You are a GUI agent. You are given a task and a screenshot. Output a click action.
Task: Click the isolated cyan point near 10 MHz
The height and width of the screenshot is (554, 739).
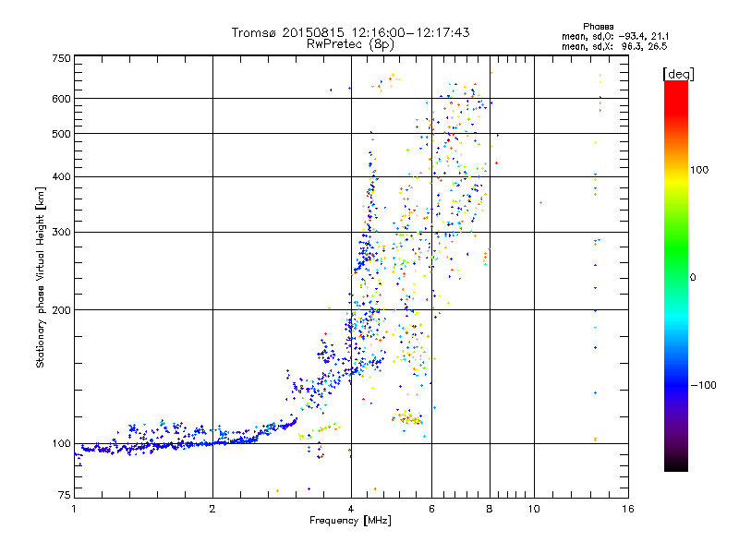coord(540,202)
